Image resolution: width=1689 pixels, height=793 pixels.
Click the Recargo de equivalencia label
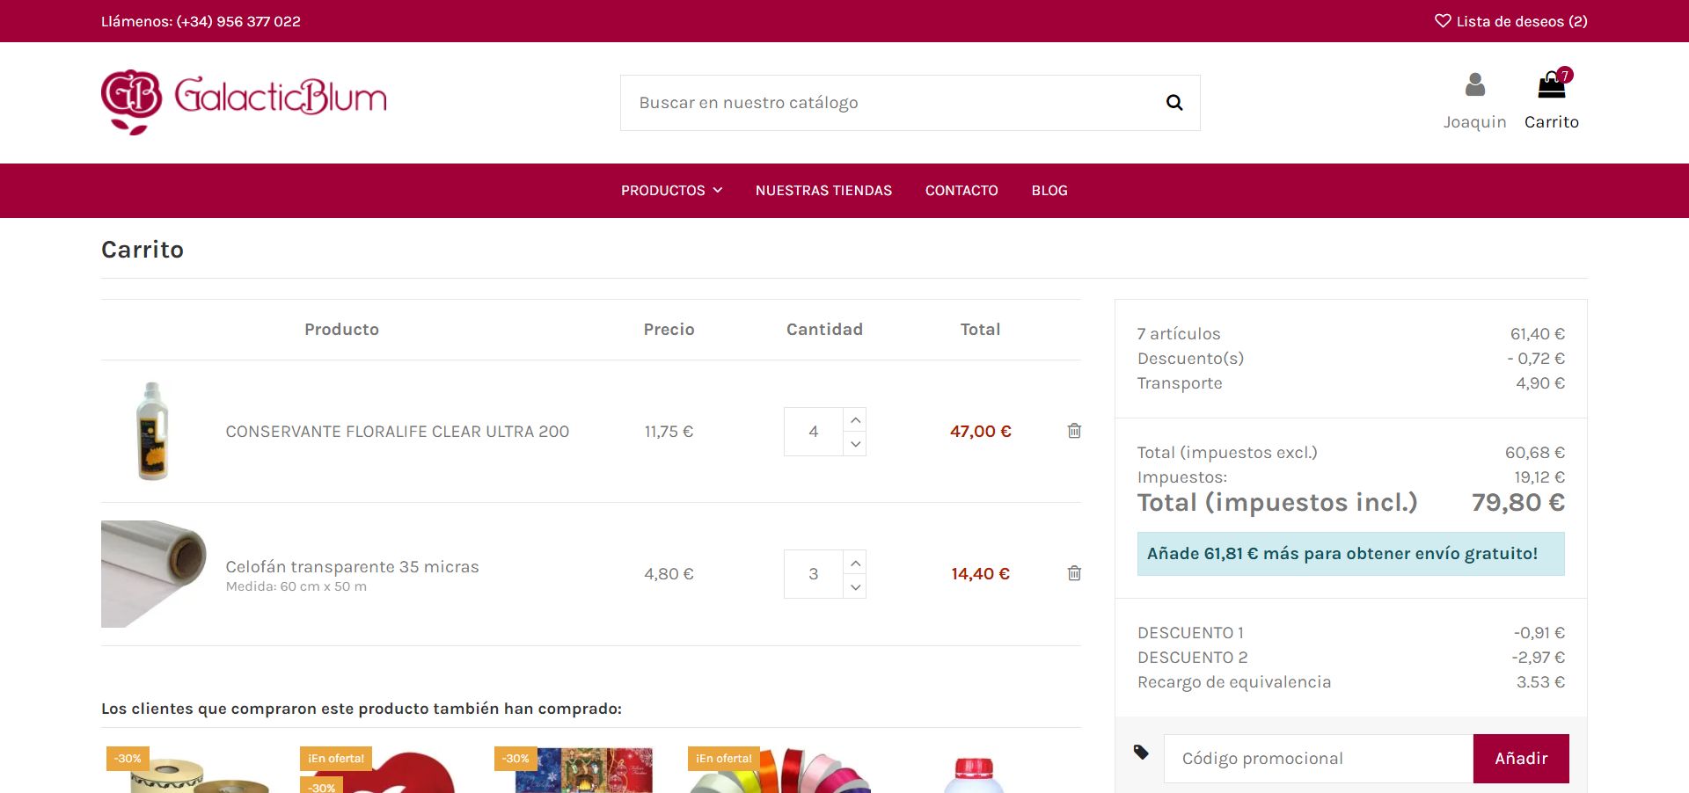[1234, 682]
